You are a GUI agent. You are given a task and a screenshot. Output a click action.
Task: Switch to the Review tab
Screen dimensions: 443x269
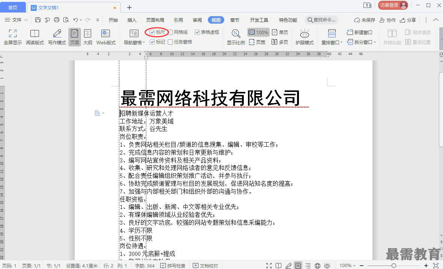click(x=197, y=20)
